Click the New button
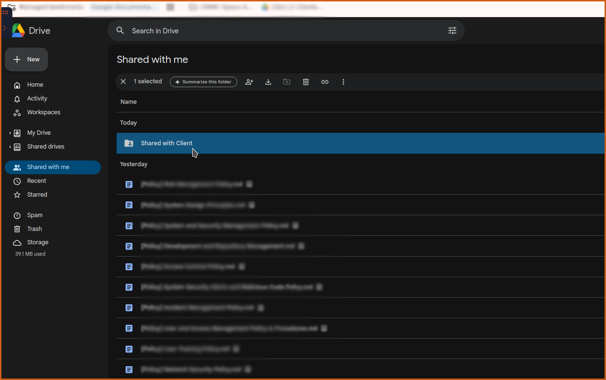 pos(26,60)
